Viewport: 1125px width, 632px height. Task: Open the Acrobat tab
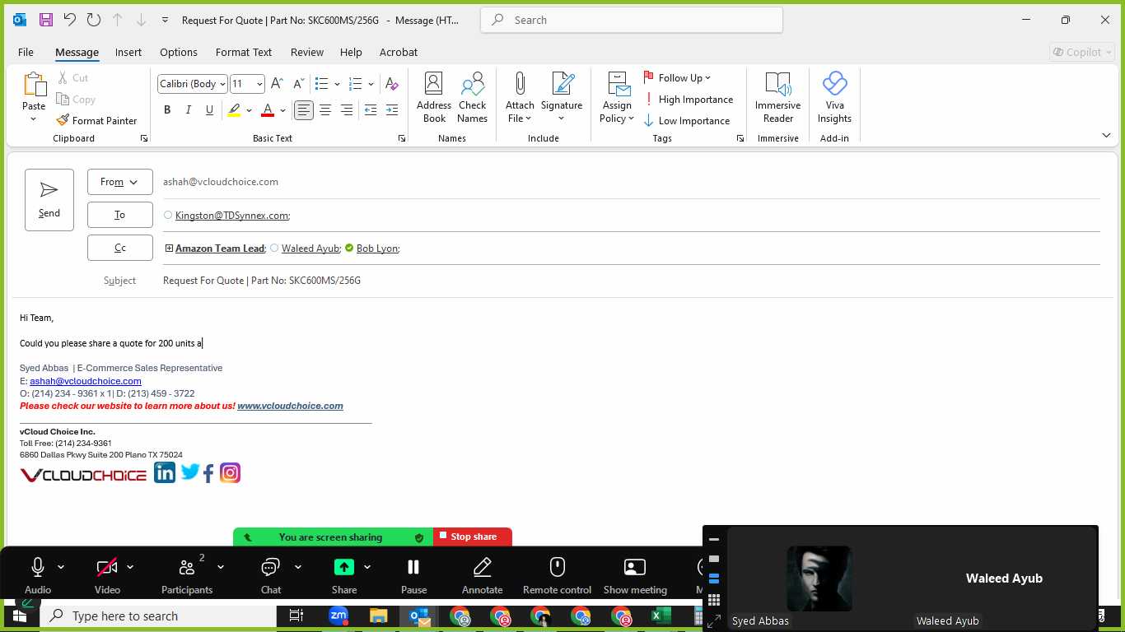pyautogui.click(x=399, y=52)
